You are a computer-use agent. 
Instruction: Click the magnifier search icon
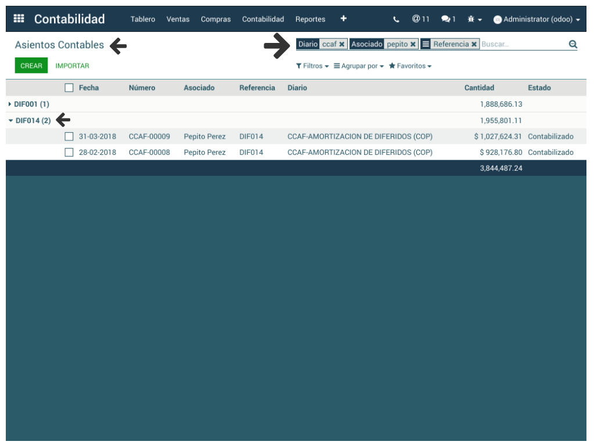(x=573, y=44)
